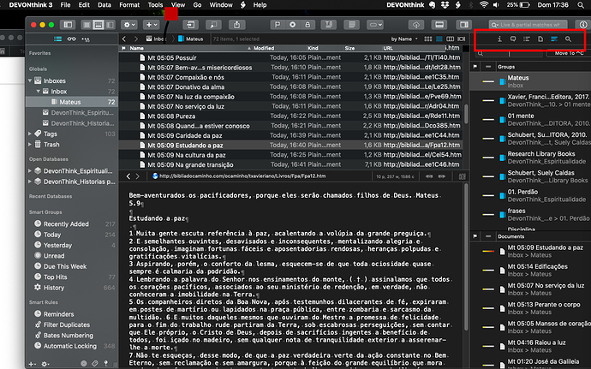Go forward using path bar arrow
Screen dimensions: 591x369
click(136, 39)
